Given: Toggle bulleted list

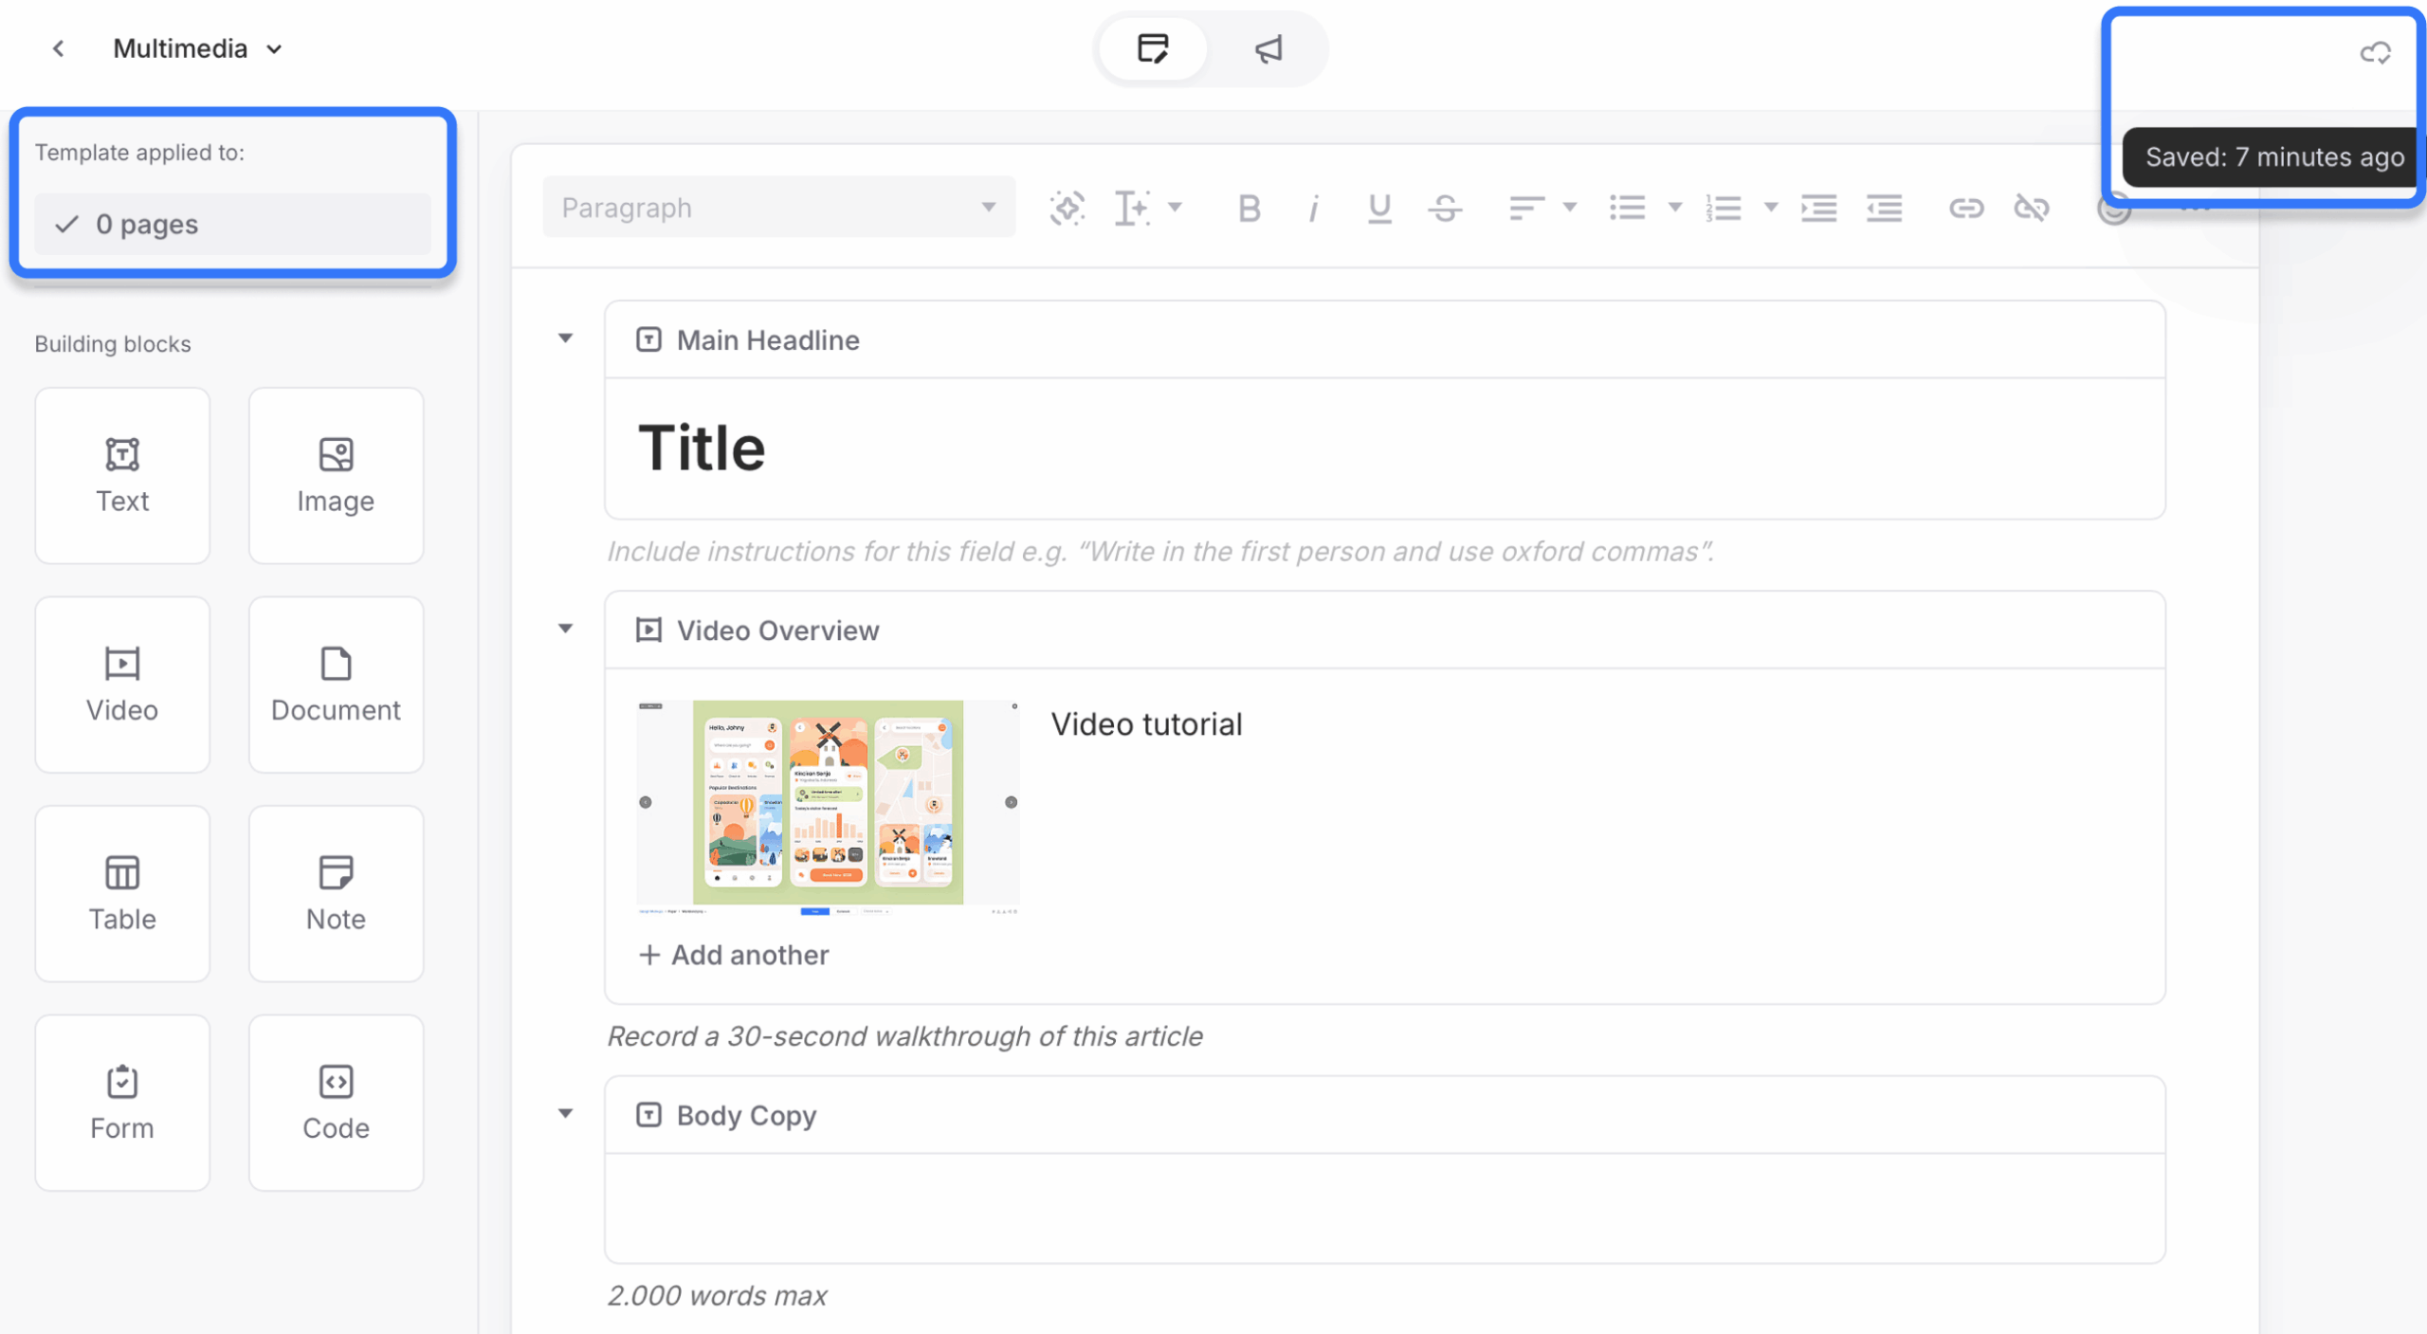Looking at the screenshot, I should [x=1628, y=208].
